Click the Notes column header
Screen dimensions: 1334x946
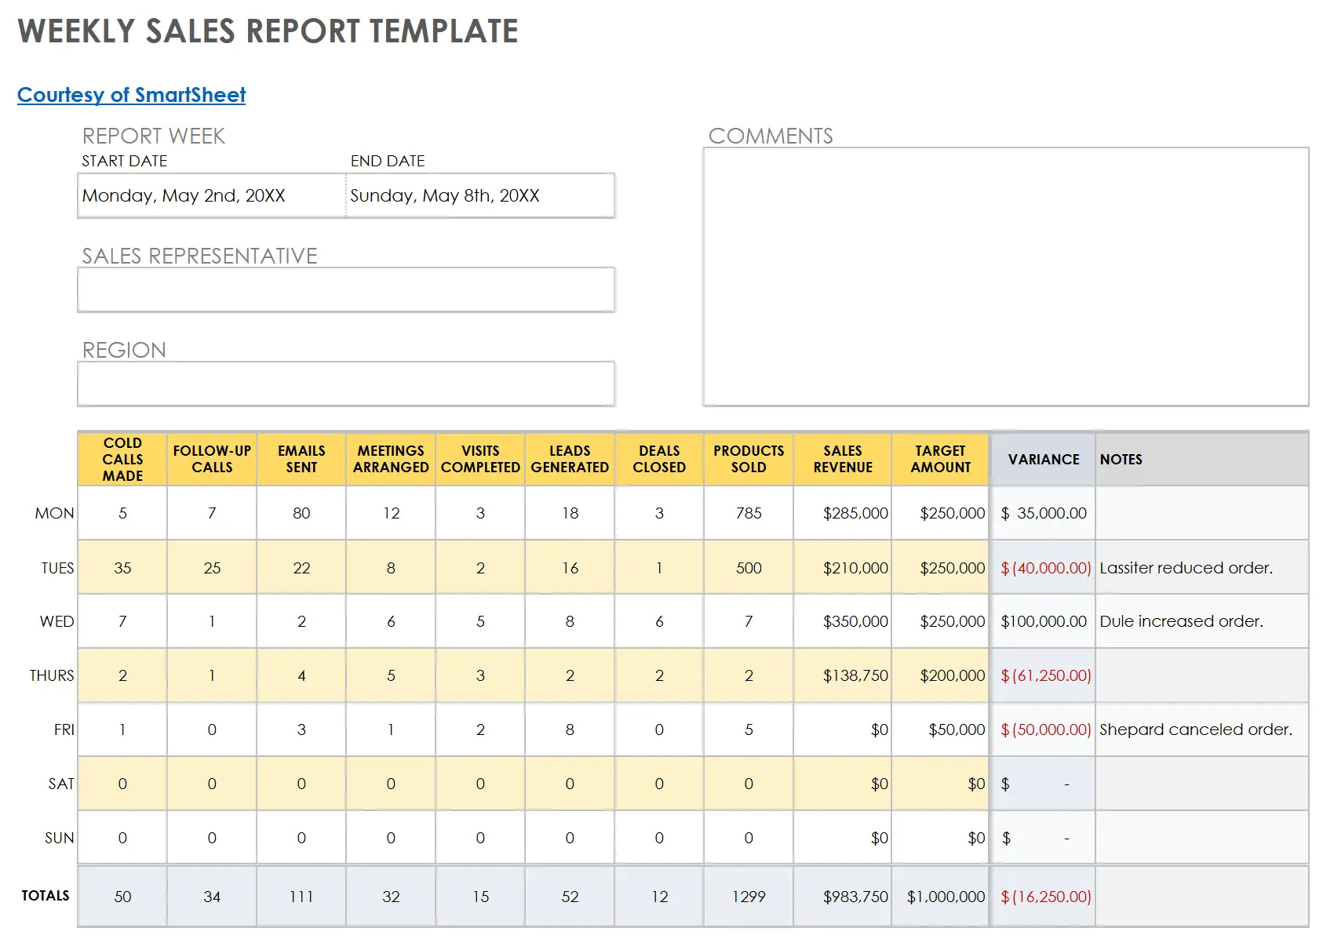pos(1201,460)
